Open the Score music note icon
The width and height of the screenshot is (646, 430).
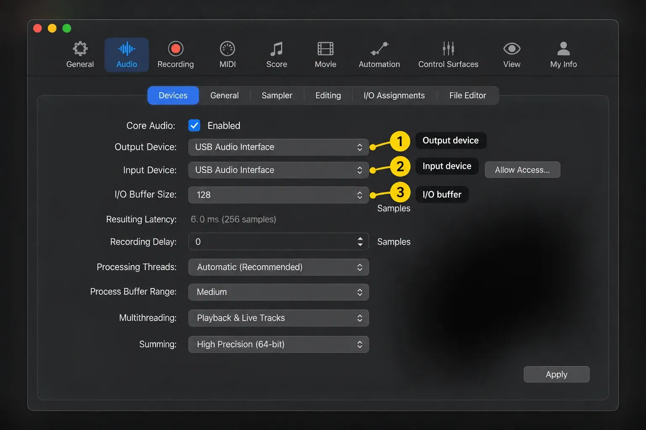276,49
